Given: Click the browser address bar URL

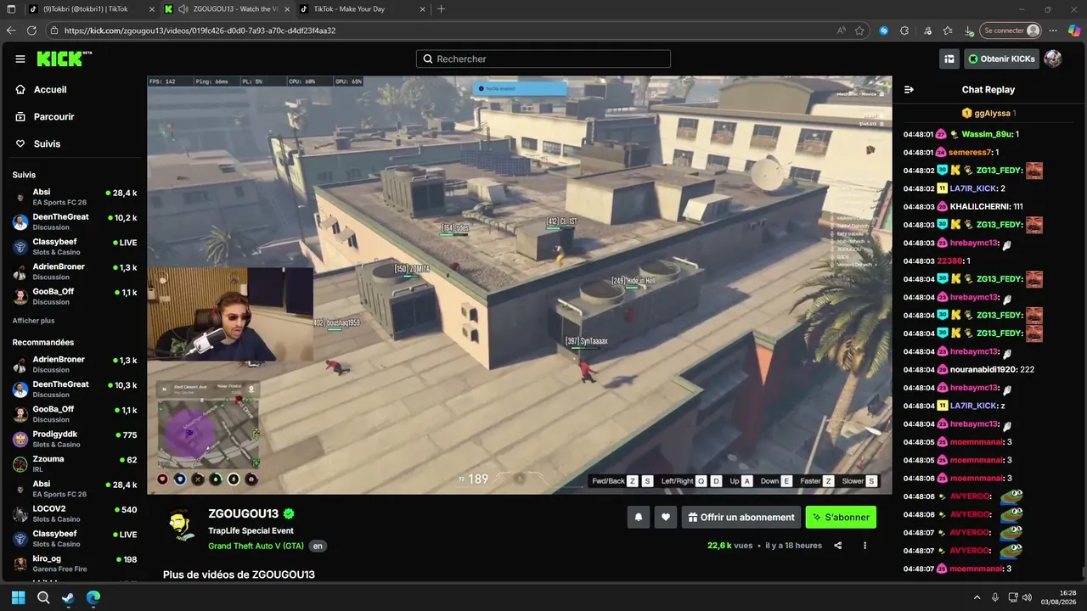Looking at the screenshot, I should click(x=200, y=31).
